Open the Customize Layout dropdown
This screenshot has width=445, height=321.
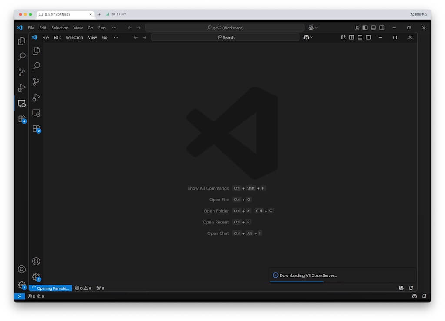click(x=343, y=37)
